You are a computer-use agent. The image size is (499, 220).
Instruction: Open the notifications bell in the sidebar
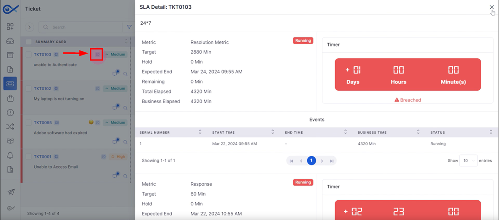[x=10, y=155]
